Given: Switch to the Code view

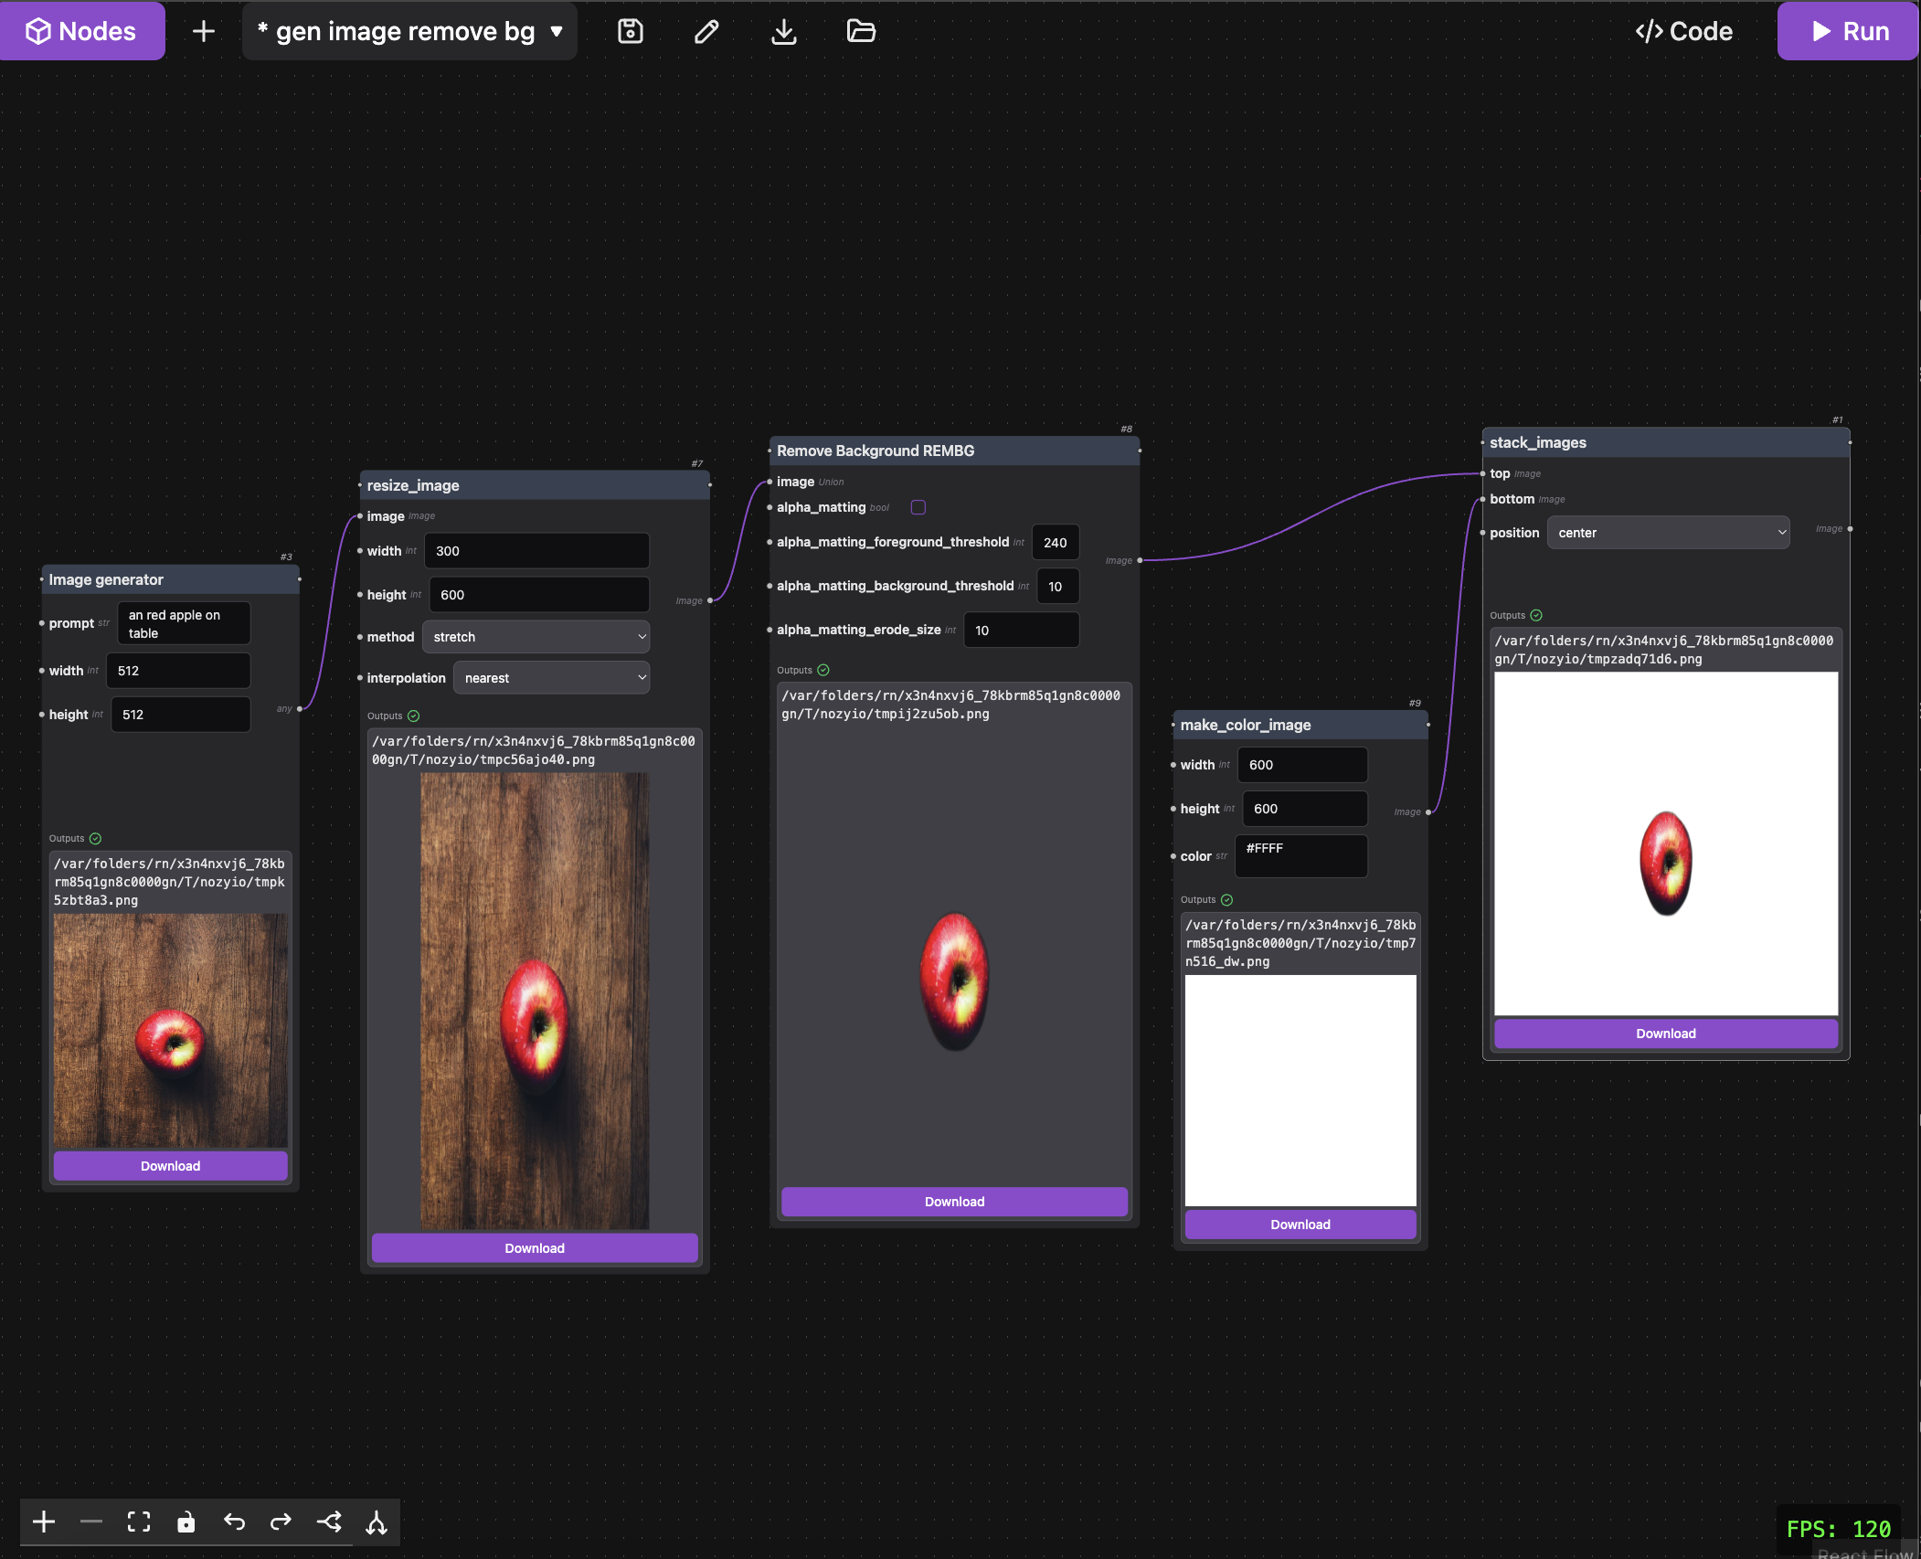Looking at the screenshot, I should [1684, 31].
